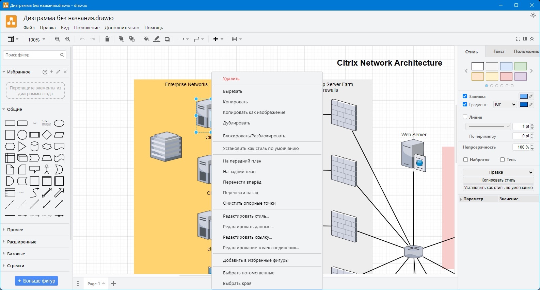Click the Больше фигур button
The image size is (540, 290).
(x=36, y=281)
